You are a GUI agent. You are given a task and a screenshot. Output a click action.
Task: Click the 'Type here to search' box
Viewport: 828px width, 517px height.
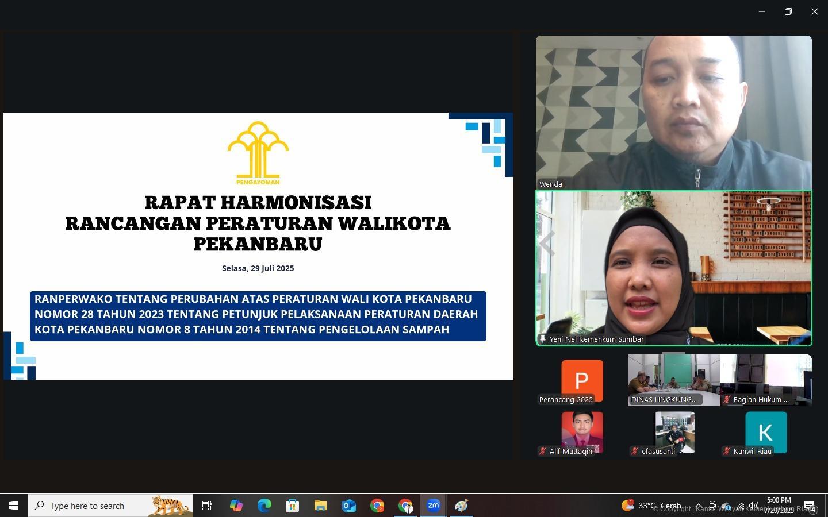tap(110, 506)
